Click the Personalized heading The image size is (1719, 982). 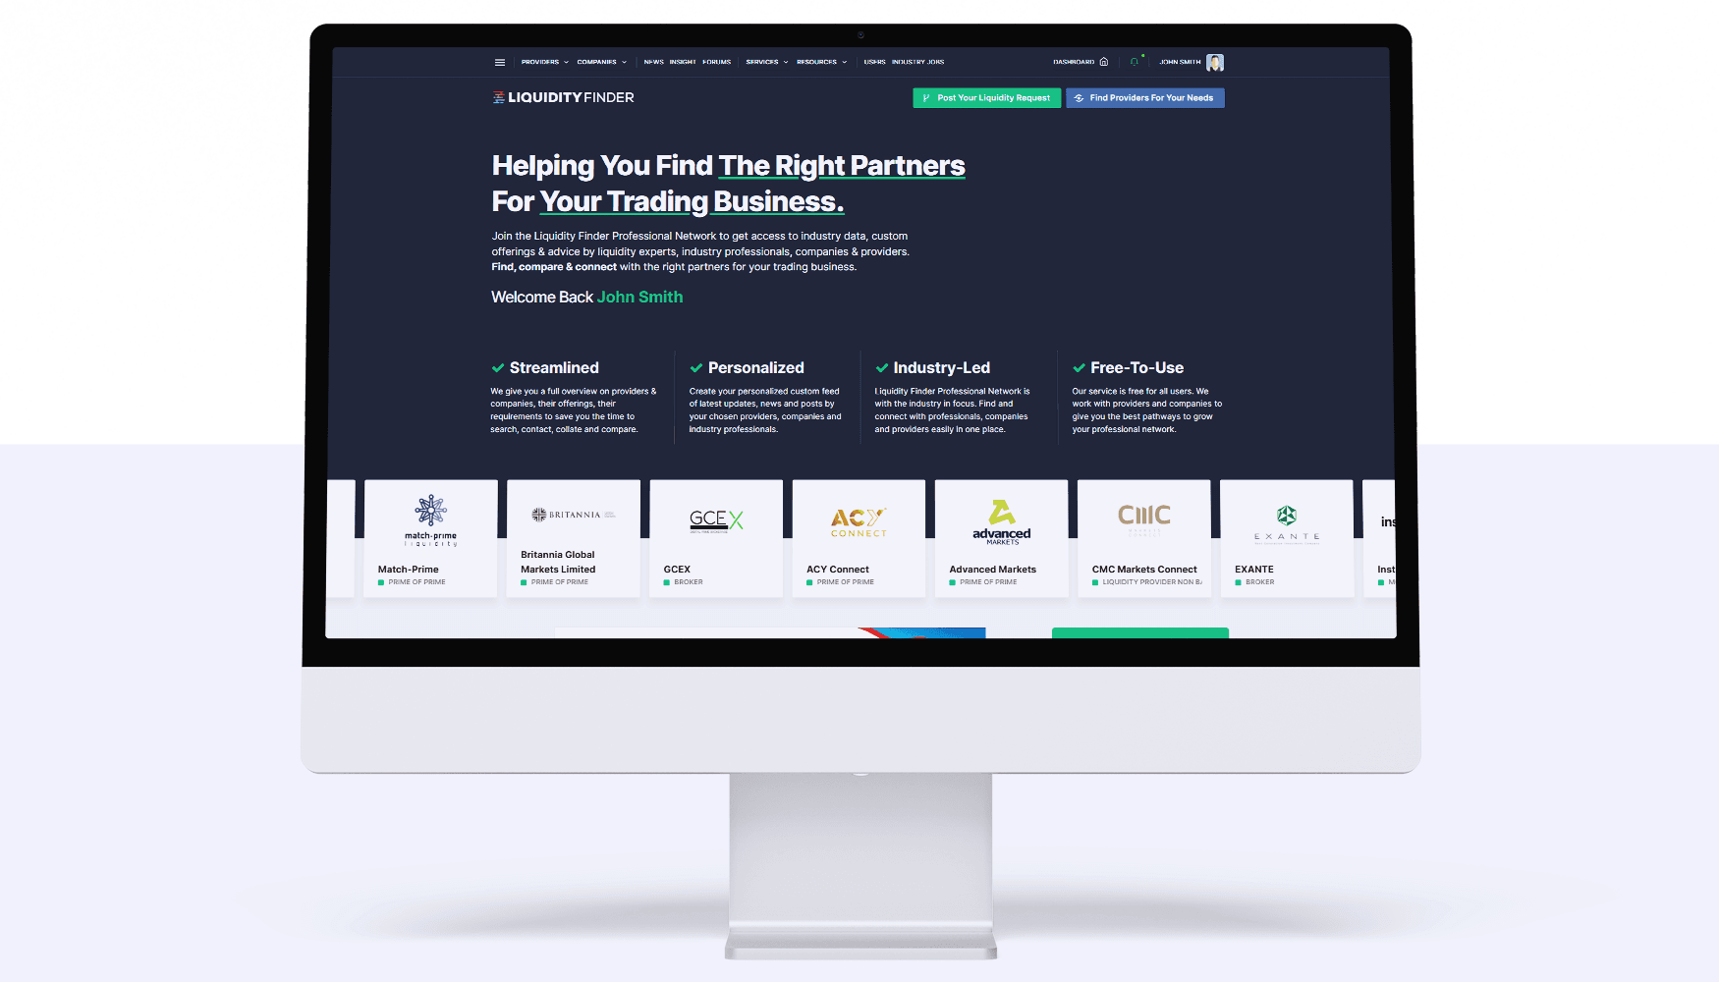[756, 367]
